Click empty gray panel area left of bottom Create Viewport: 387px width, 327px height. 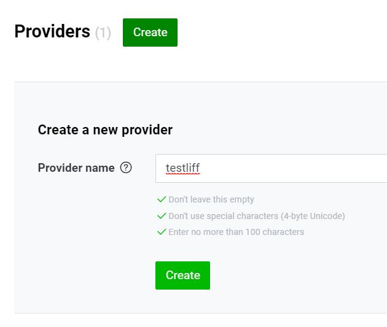(x=84, y=275)
